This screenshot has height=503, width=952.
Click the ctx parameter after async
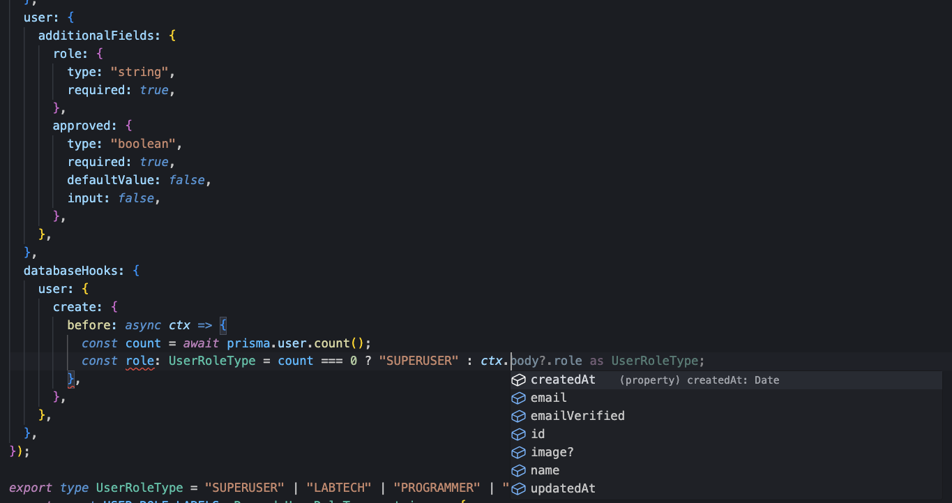pyautogui.click(x=180, y=324)
